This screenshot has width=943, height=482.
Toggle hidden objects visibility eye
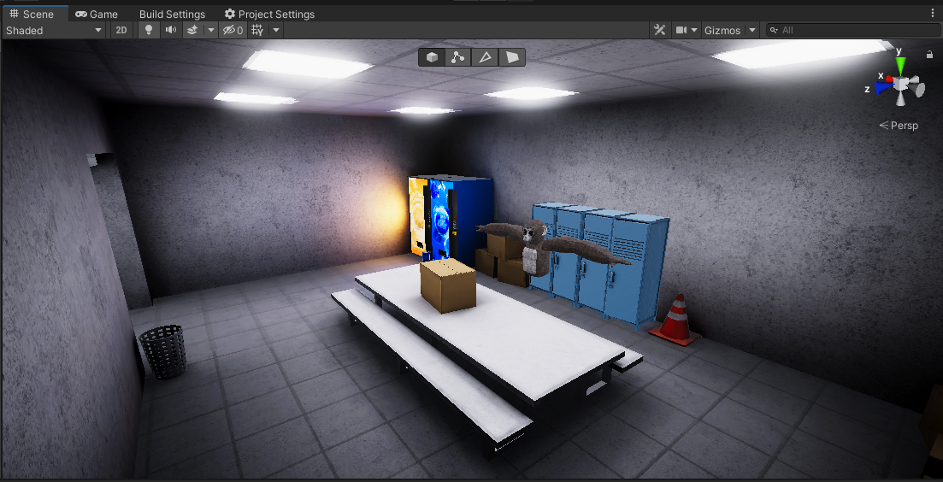[233, 30]
